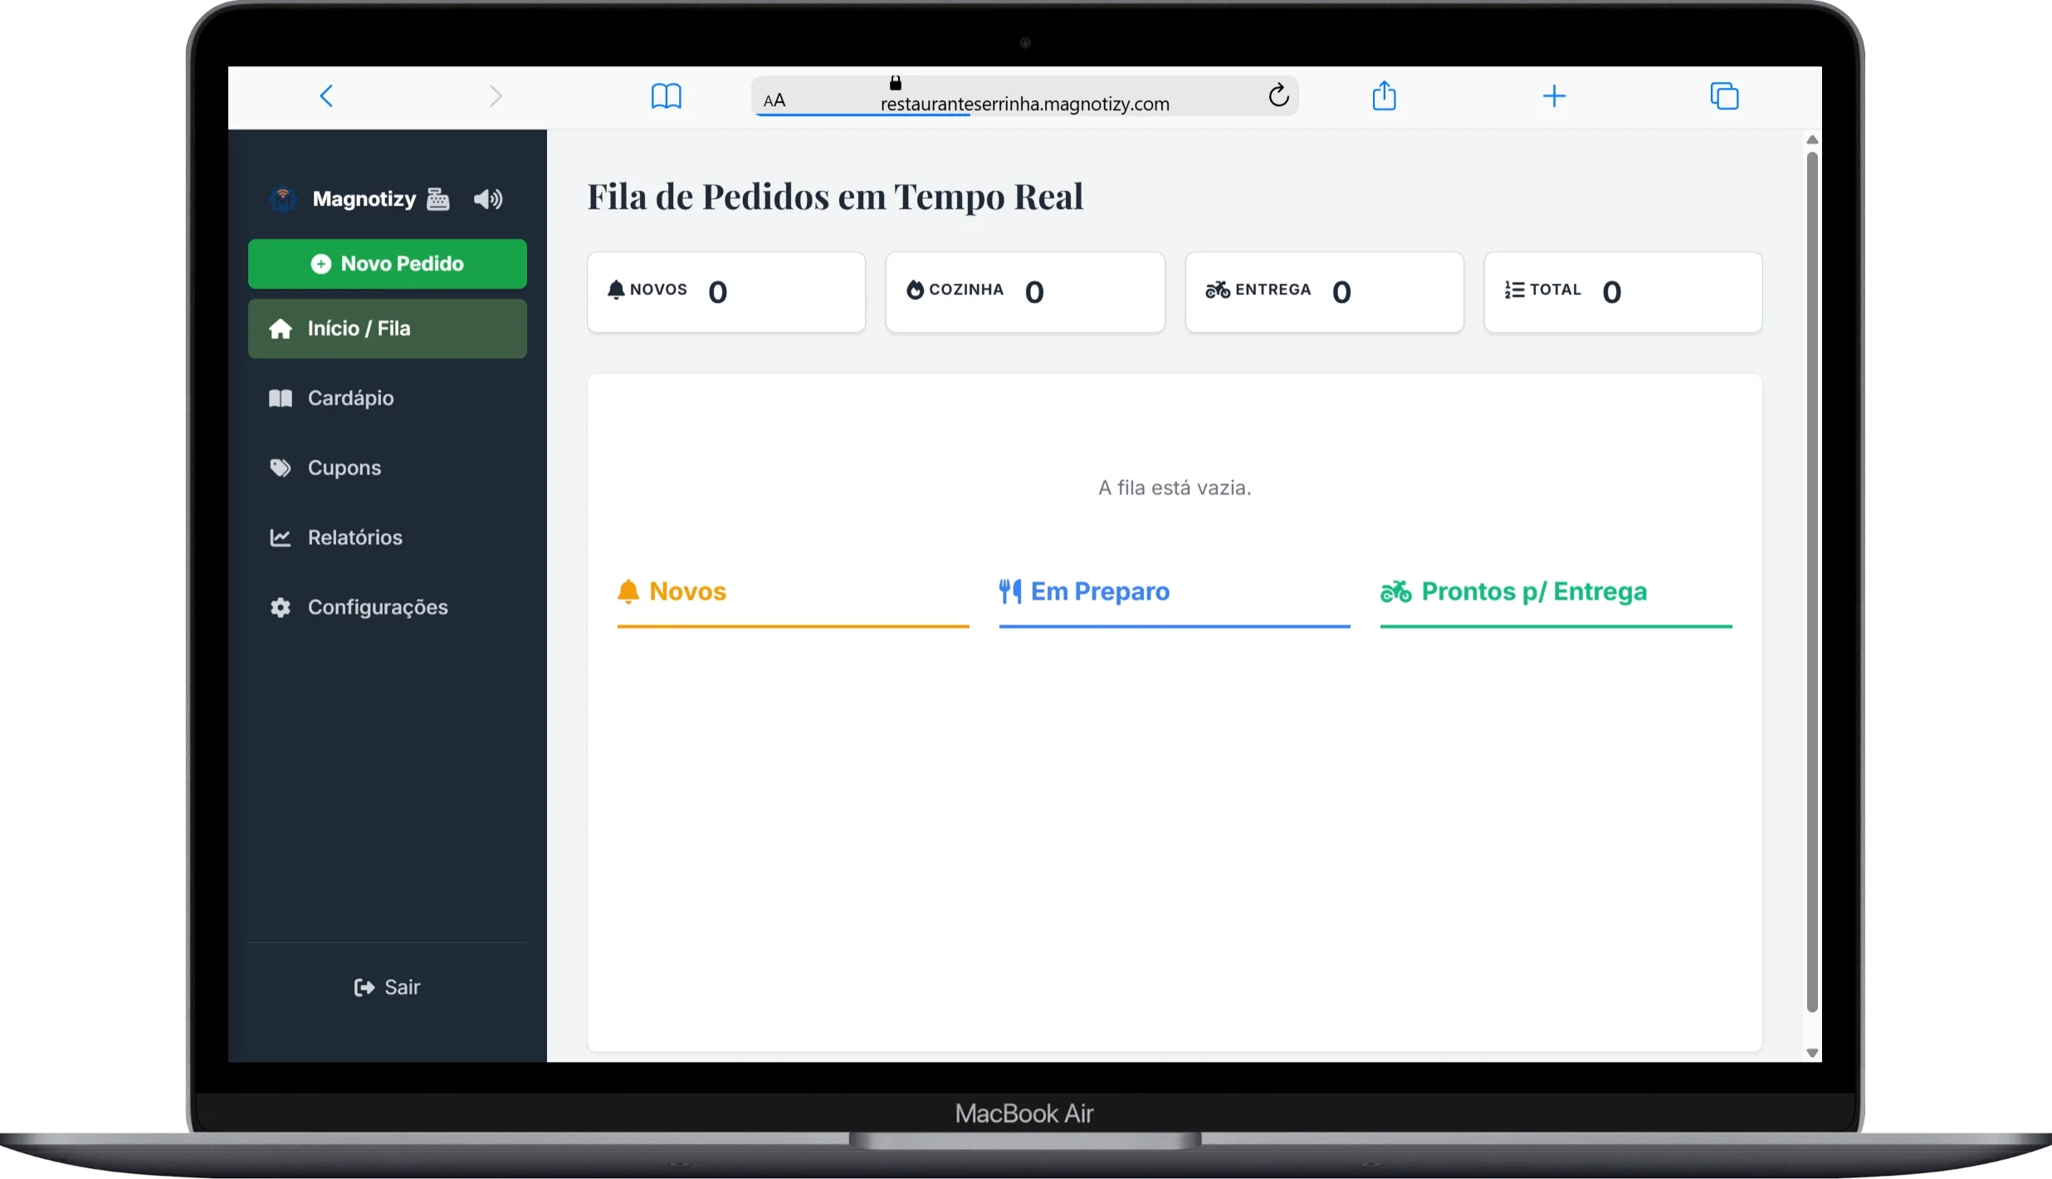This screenshot has width=2052, height=1179.
Task: Select the Cozinha stat card
Action: [1025, 292]
